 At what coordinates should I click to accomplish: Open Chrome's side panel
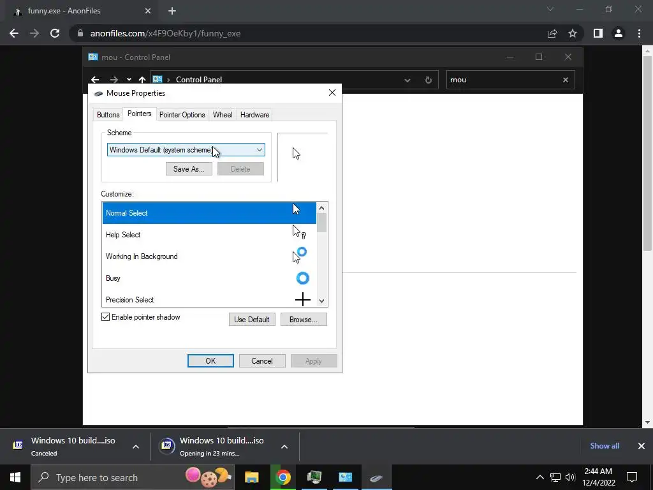point(598,33)
